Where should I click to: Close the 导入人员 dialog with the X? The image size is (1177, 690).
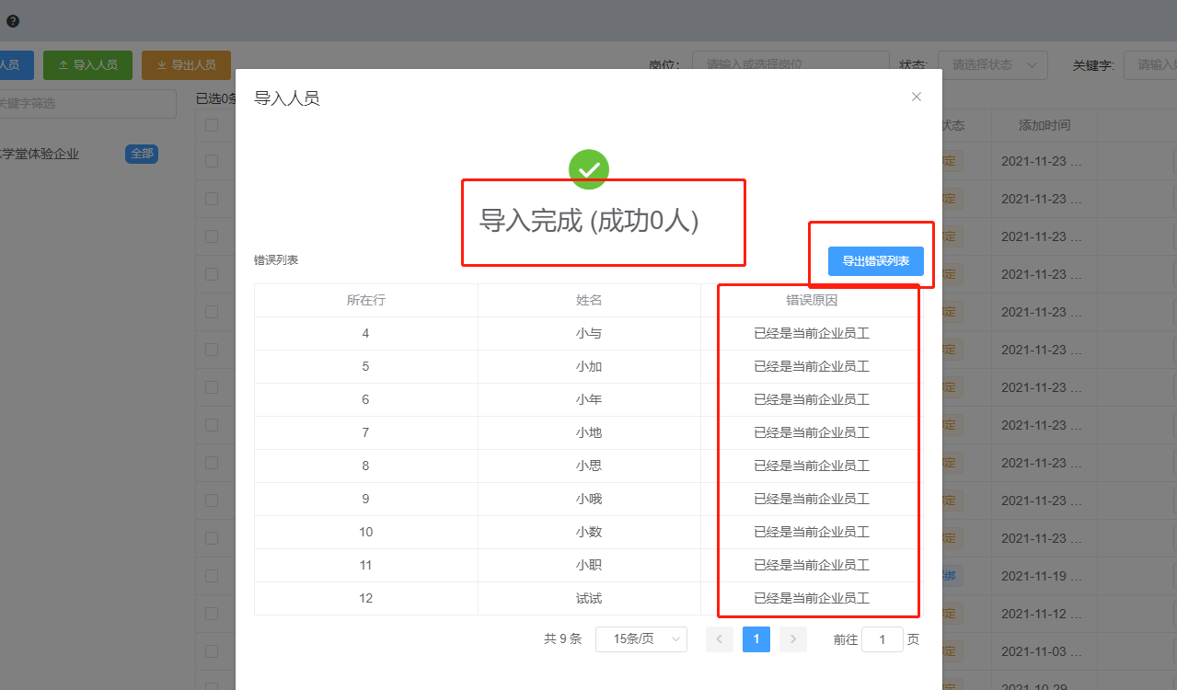[x=917, y=97]
